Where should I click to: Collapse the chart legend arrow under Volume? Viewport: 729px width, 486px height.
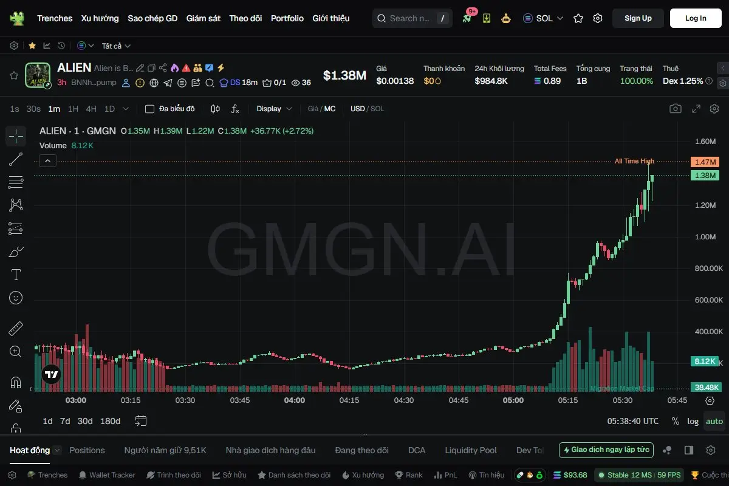tap(48, 161)
